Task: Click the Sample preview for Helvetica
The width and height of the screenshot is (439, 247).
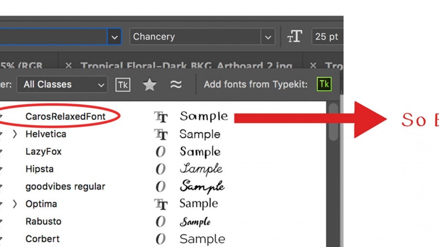Action: pos(200,134)
